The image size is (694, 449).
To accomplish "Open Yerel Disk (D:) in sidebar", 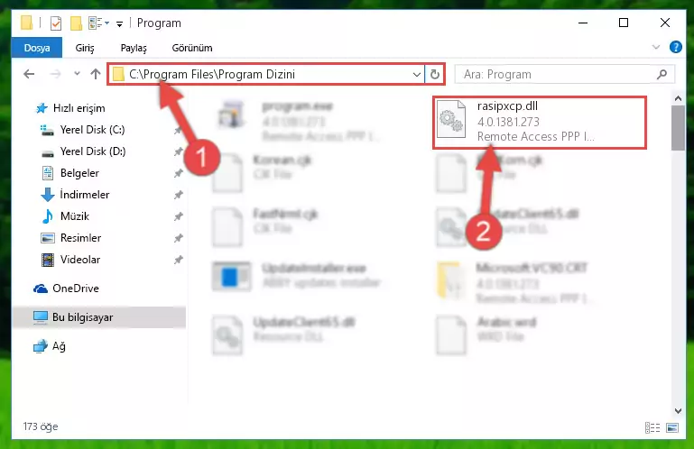I will tap(93, 151).
